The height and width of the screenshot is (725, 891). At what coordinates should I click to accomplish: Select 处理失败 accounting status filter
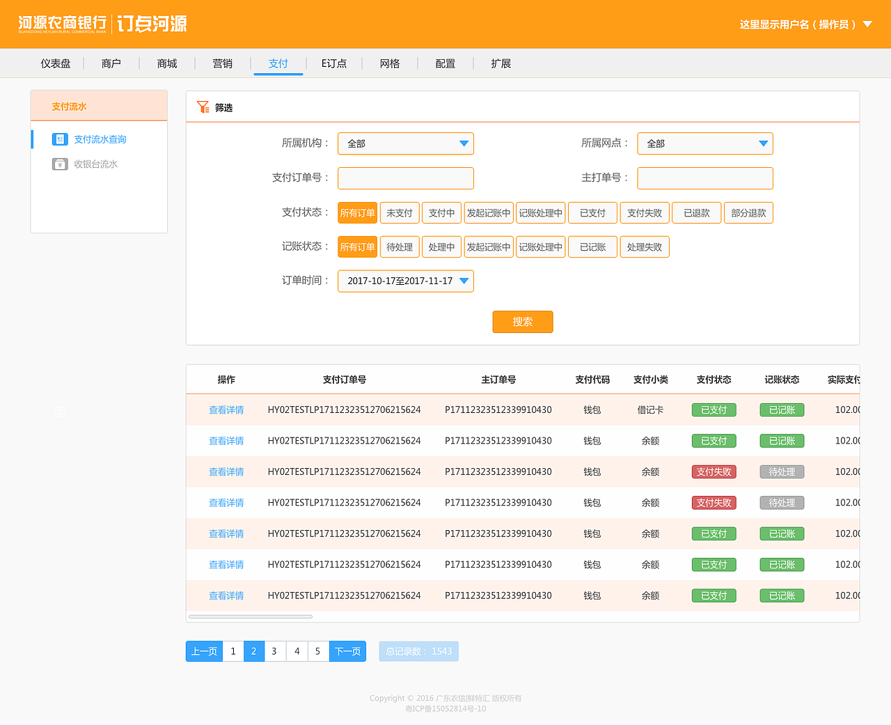click(645, 247)
